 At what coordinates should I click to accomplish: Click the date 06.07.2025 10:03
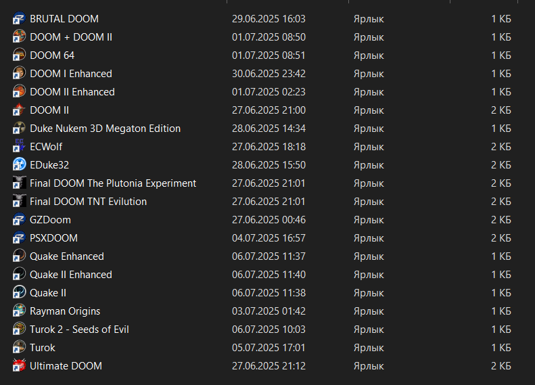pyautogui.click(x=269, y=330)
